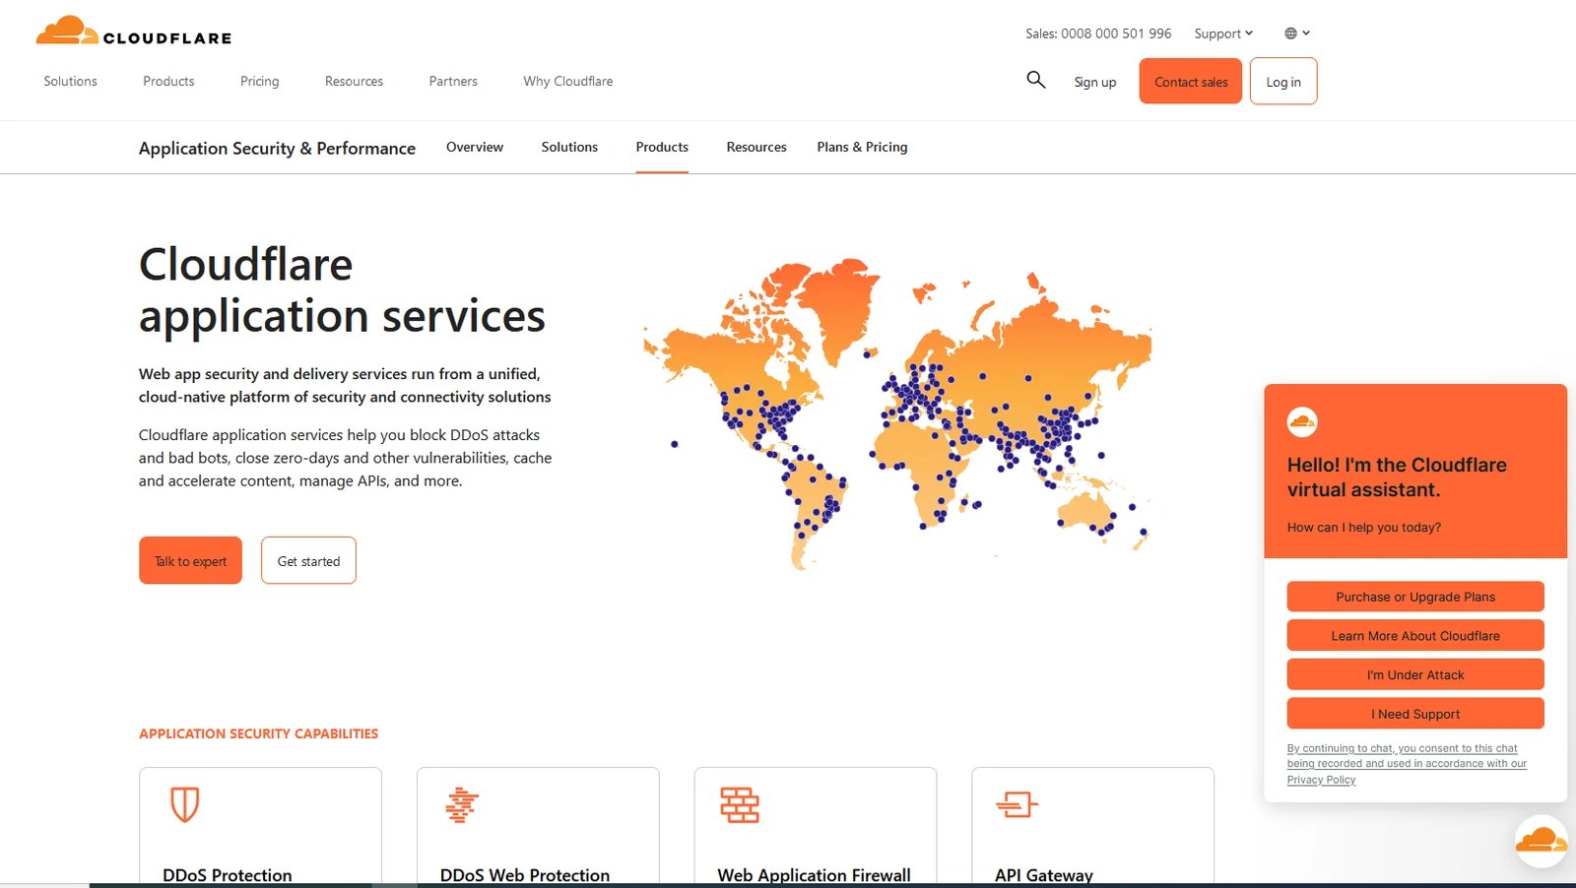
Task: Switch to the Resources sub-tab
Action: tap(756, 147)
